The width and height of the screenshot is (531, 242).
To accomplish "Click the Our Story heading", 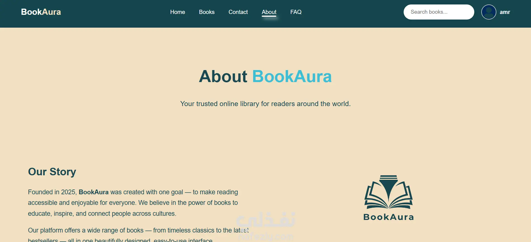I will click(52, 172).
